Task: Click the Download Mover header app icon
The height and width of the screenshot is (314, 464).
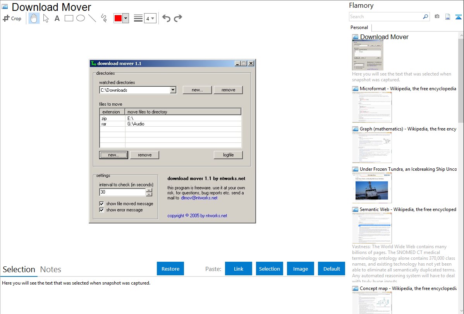Action: (5, 7)
